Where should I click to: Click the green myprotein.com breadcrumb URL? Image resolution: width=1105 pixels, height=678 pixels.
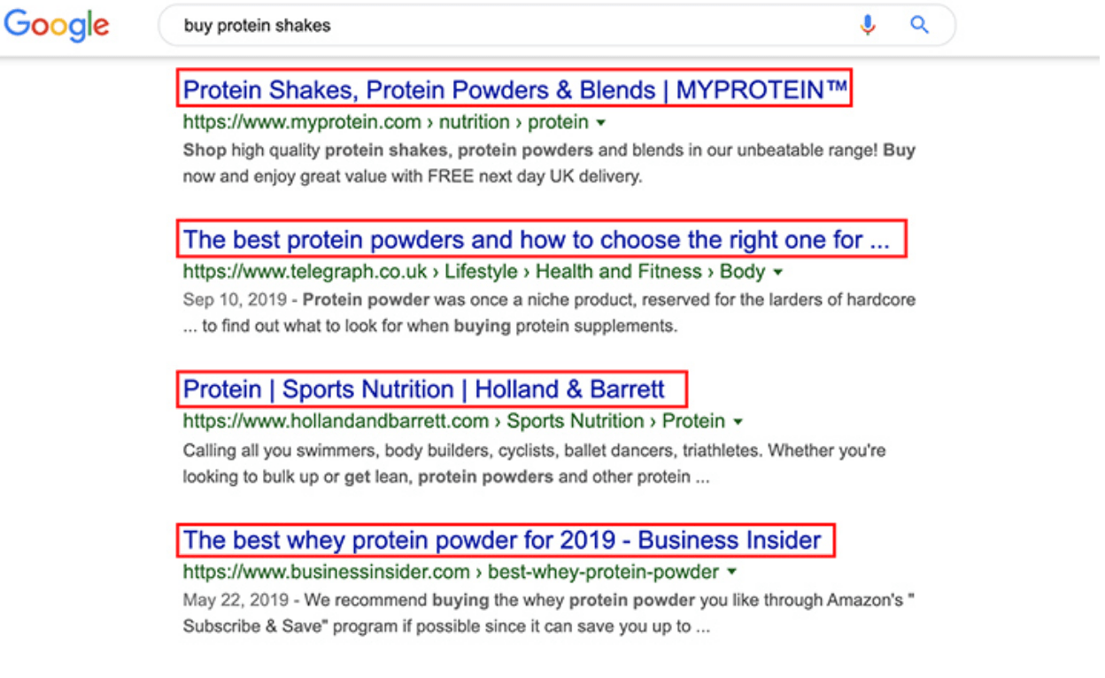pos(386,122)
